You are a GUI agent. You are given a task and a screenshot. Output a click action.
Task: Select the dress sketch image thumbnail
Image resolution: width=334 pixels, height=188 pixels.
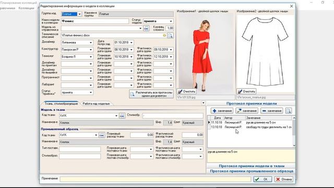coord(266,53)
